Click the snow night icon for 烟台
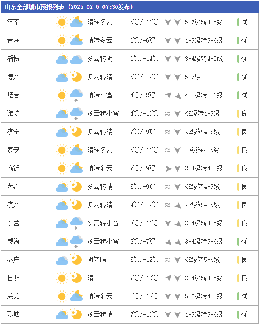 pyautogui.click(x=76, y=95)
